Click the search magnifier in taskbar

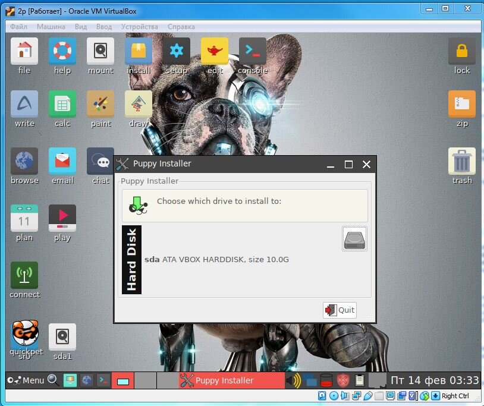(53, 380)
